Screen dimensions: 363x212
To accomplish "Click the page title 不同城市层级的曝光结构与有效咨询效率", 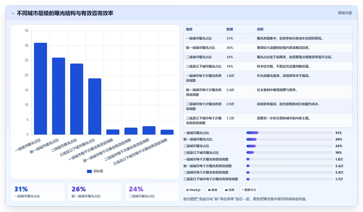I will click(x=65, y=13).
